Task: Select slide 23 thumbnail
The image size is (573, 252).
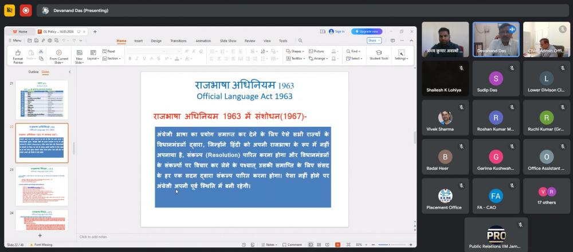Action: coord(42,186)
